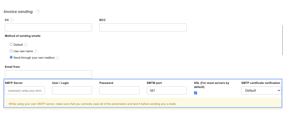
Task: Choose the Use own name radio option
Action: click(11, 51)
